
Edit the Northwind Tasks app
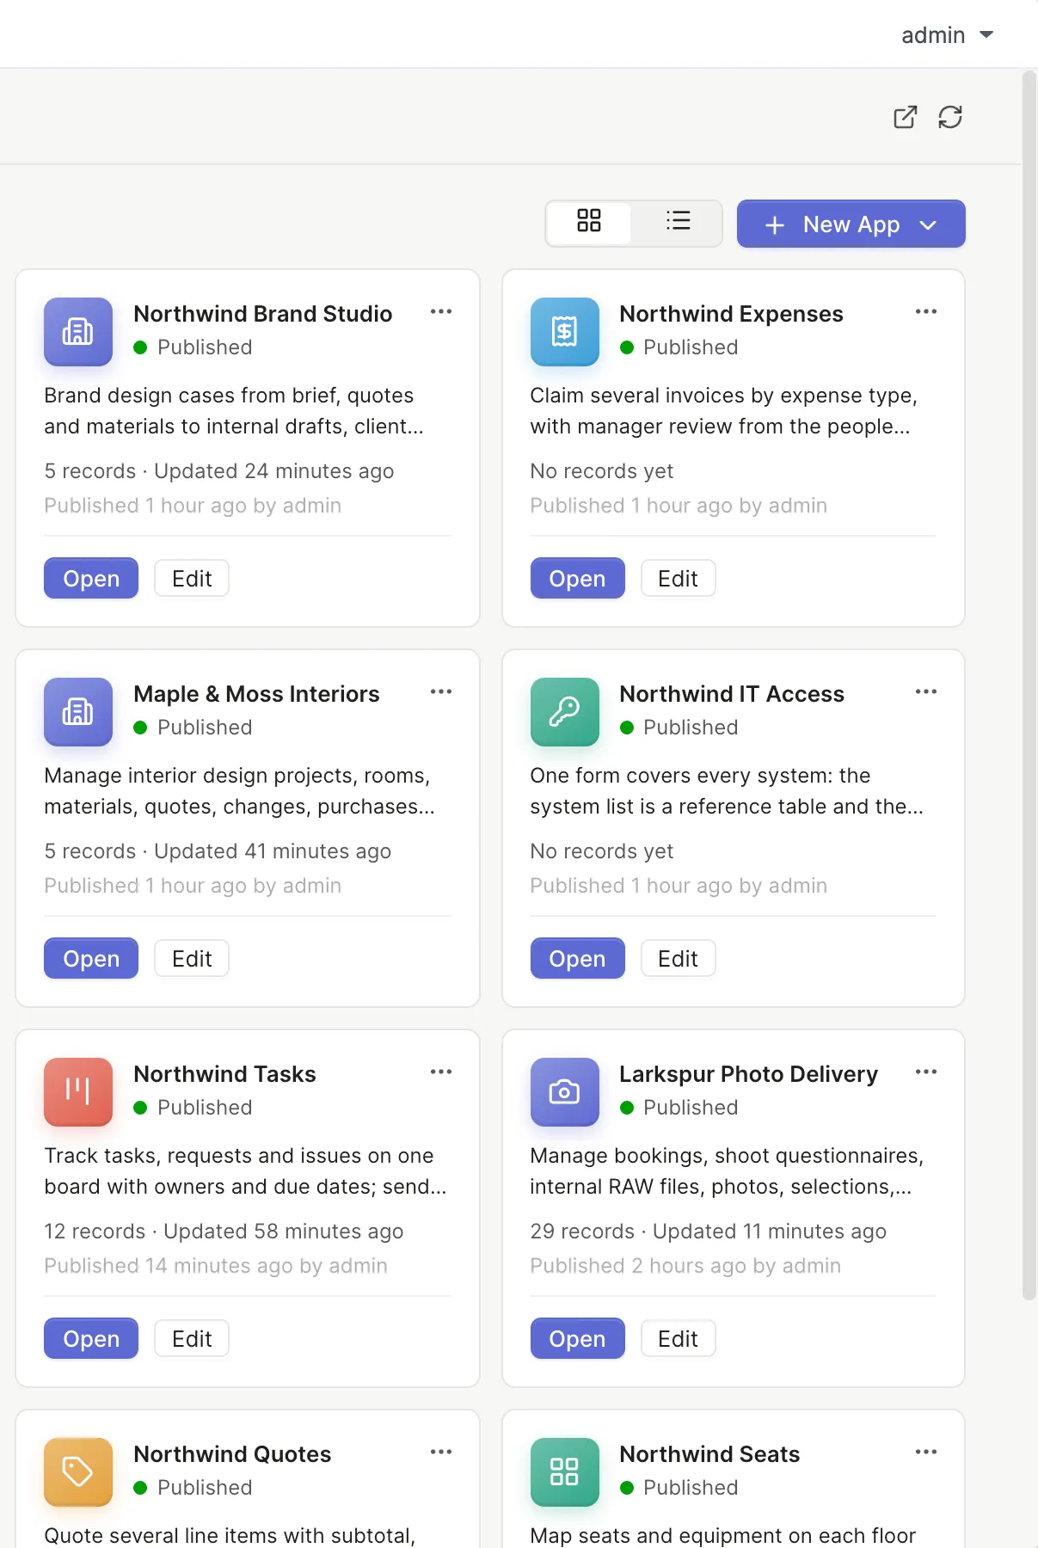tap(192, 1339)
